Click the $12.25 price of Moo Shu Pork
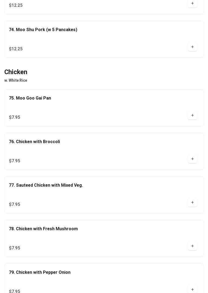This screenshot has height=293, width=208. tap(16, 49)
